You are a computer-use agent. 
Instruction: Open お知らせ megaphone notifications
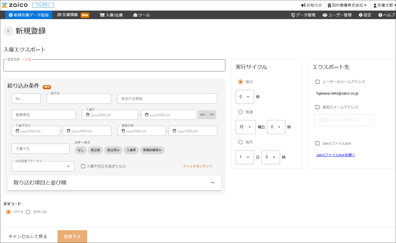(312, 5)
